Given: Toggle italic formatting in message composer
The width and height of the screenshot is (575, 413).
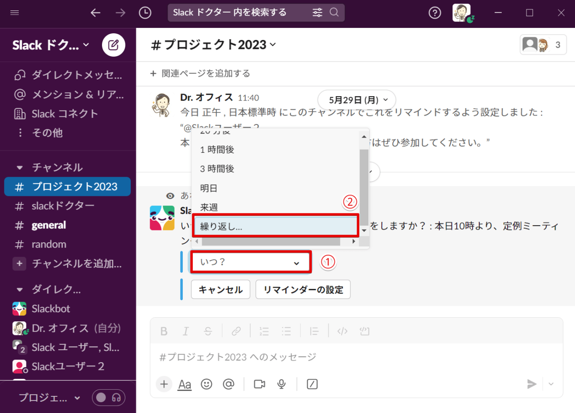Looking at the screenshot, I should (x=186, y=332).
